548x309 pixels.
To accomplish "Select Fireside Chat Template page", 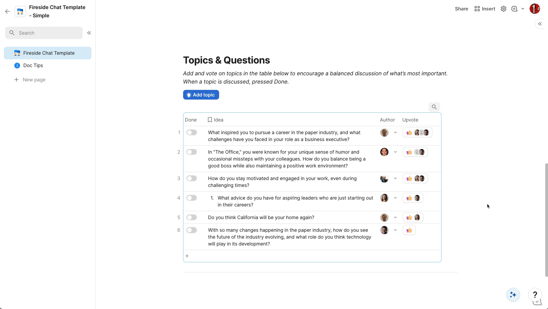I will tap(49, 53).
